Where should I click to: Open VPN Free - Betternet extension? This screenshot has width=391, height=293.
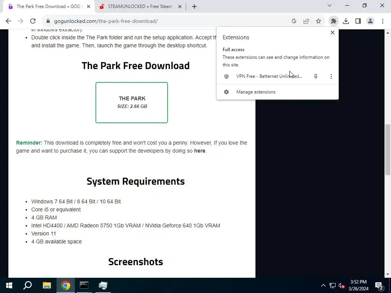pos(269,76)
